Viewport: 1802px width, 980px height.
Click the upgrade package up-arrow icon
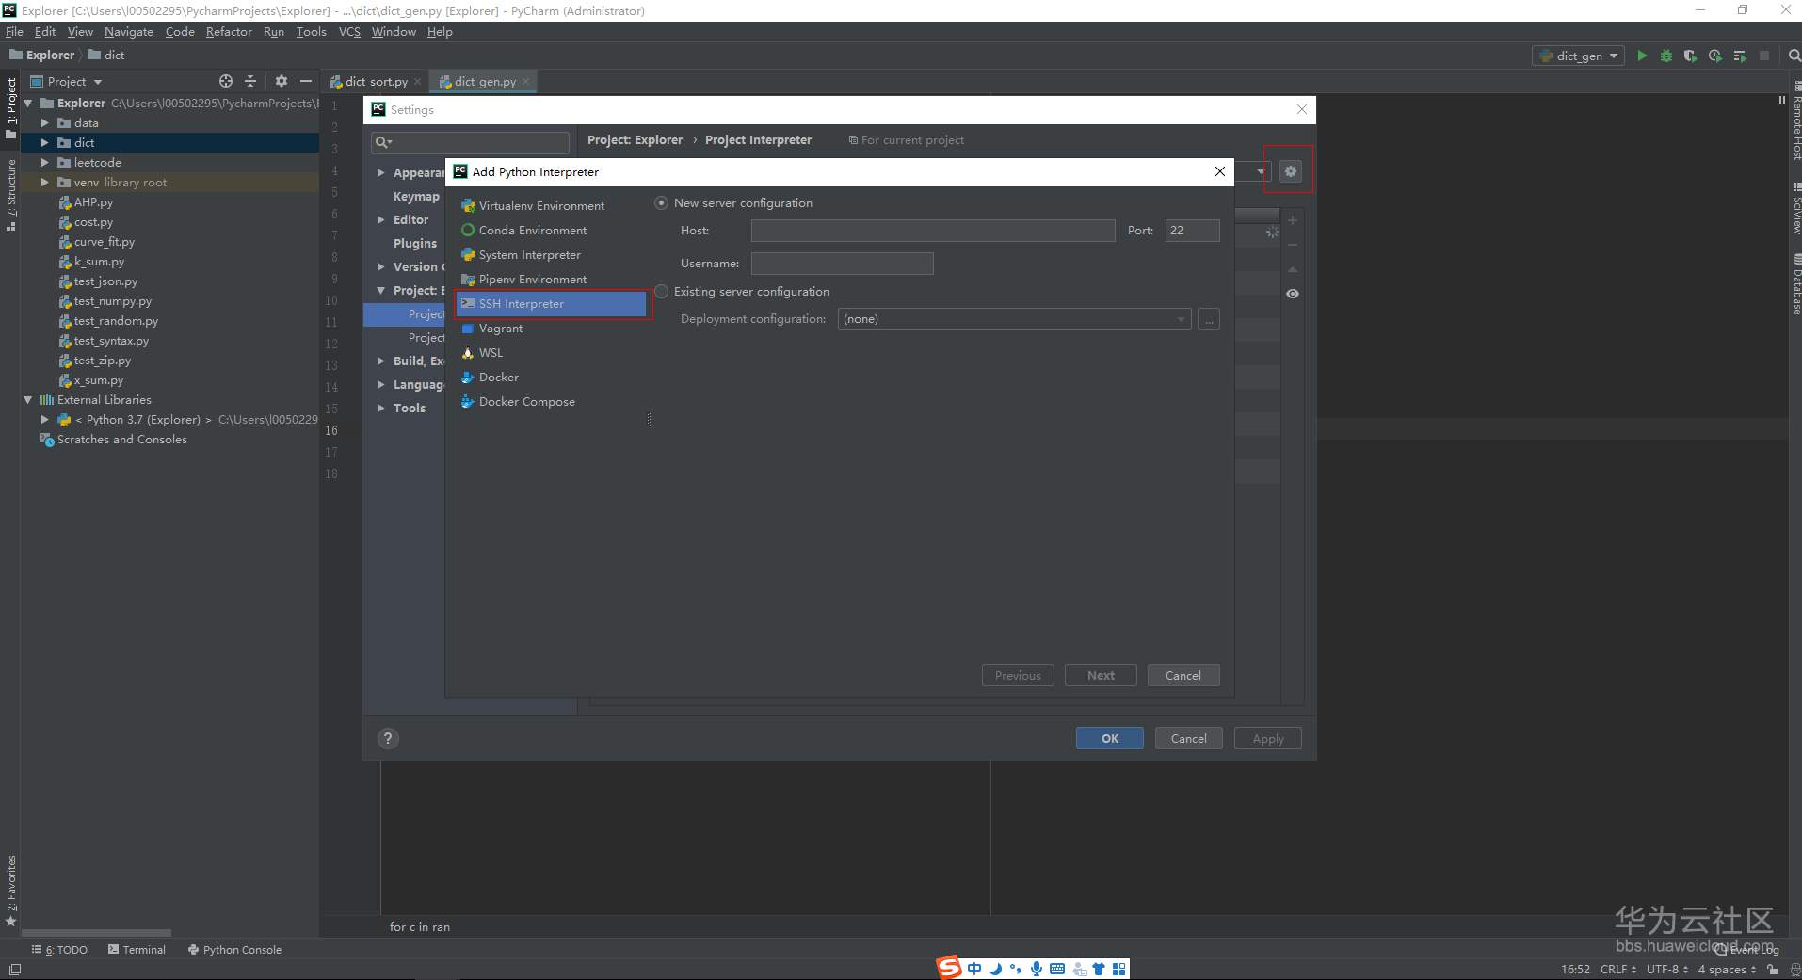tap(1293, 269)
